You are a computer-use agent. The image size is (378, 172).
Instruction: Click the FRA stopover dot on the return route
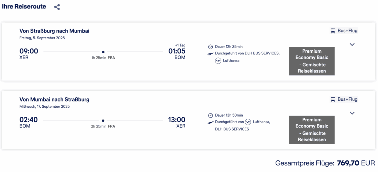coord(103,120)
